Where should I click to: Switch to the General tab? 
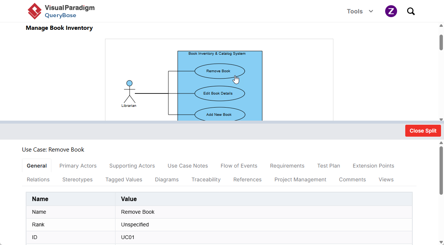37,166
